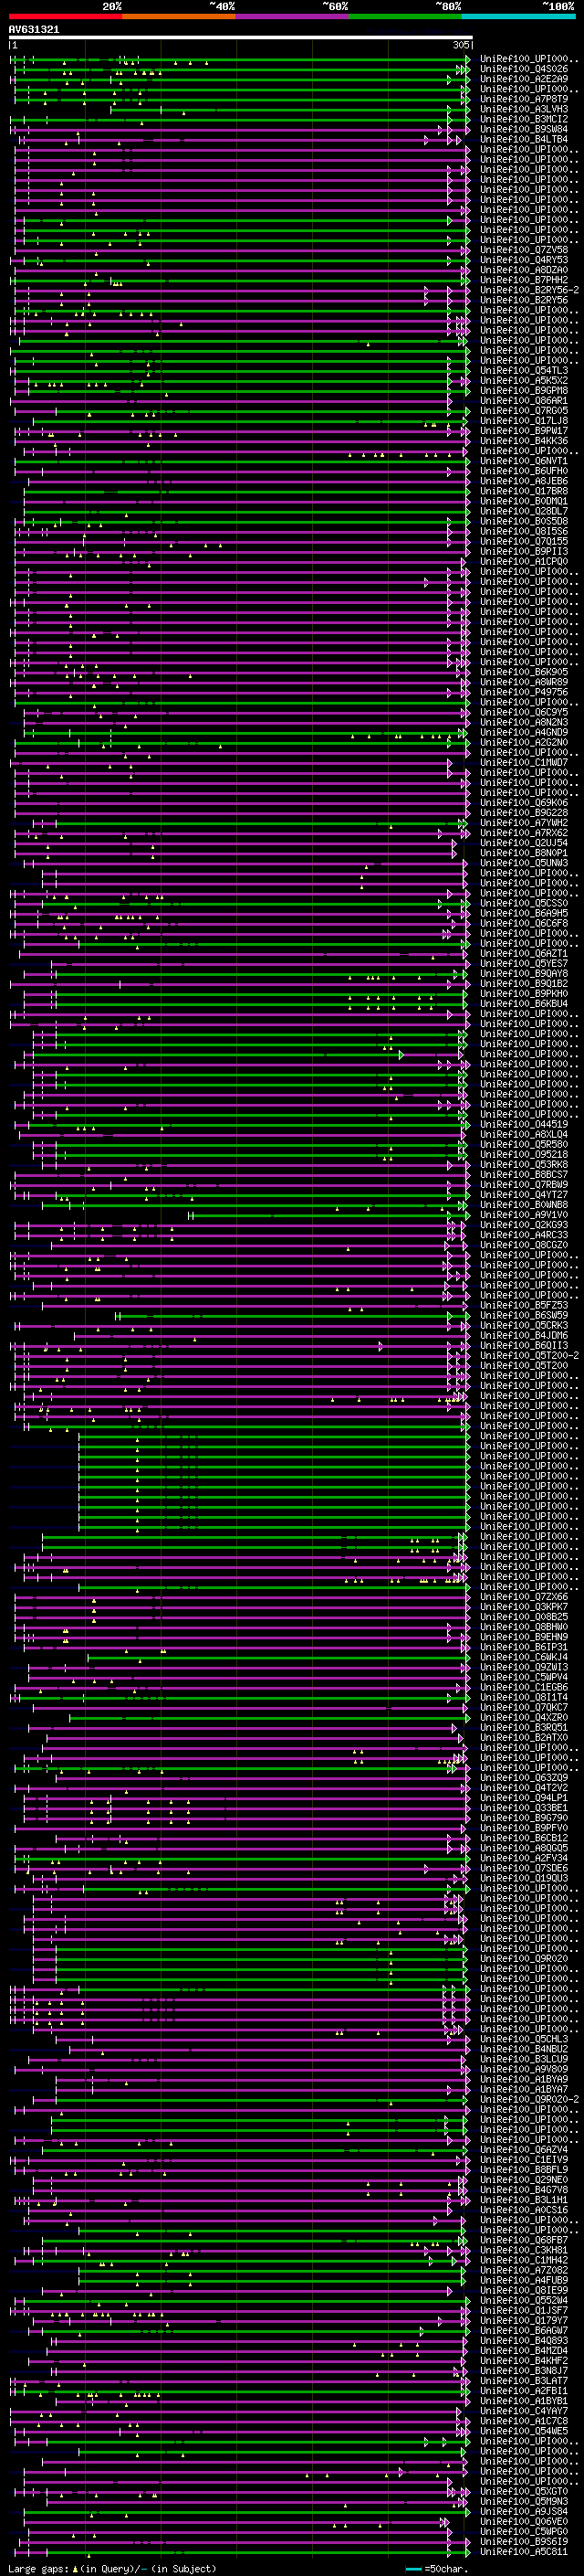584x2576 pixels.
Task: Select the UniRef100_A8WR89 label
Action: [x=524, y=682]
